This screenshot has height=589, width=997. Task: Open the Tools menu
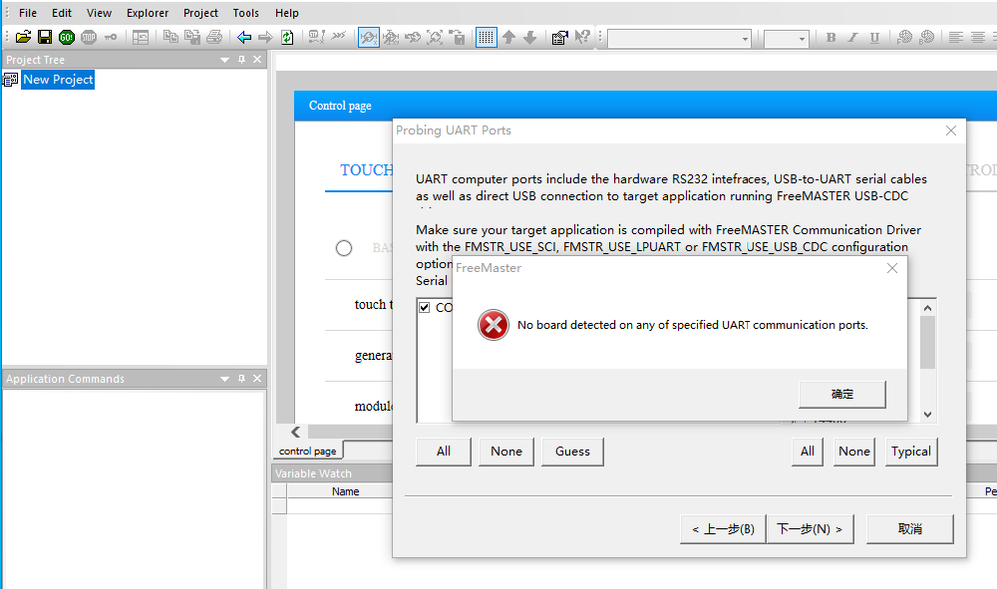point(246,13)
